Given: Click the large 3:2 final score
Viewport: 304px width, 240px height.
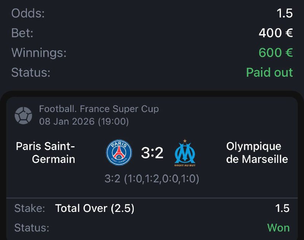Looking at the screenshot, I should 152,153.
